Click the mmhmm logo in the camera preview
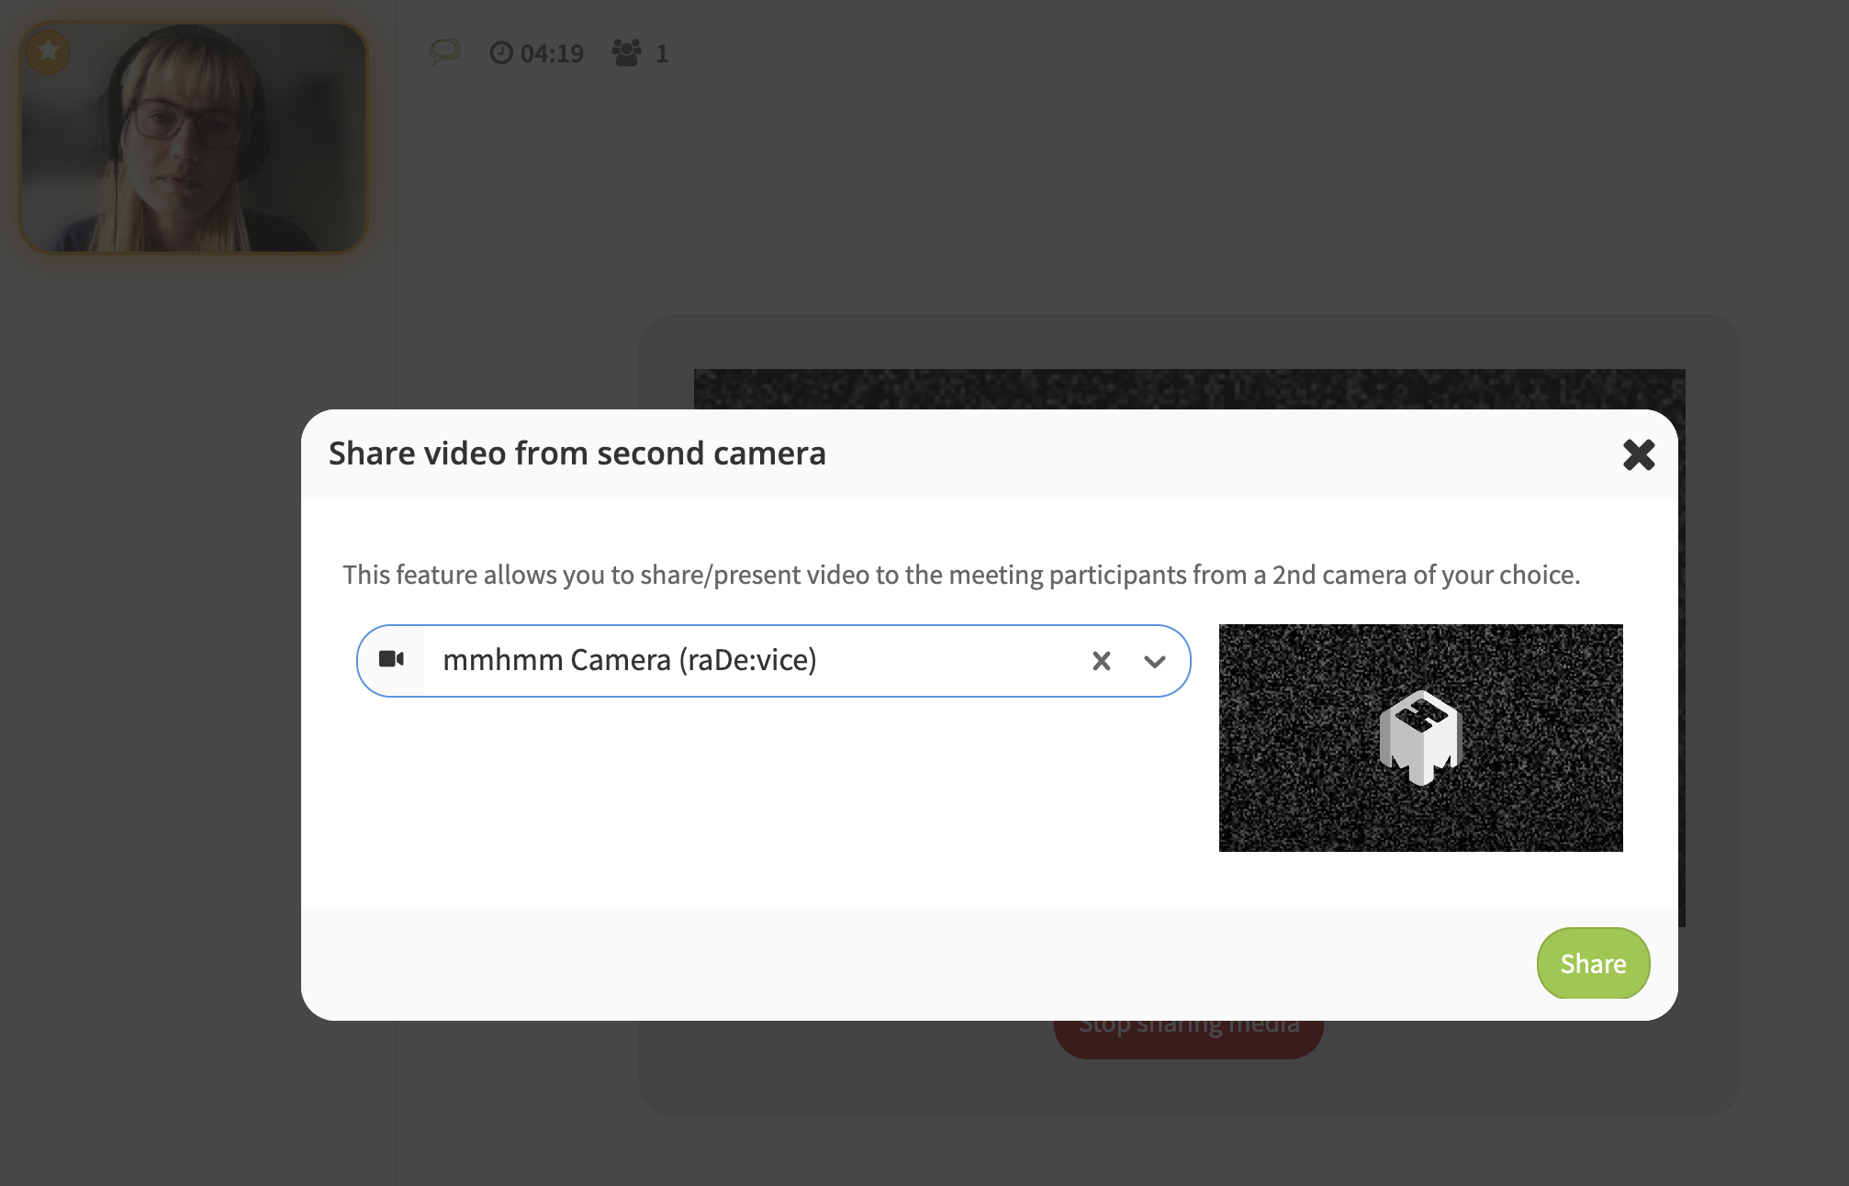Viewport: 1849px width, 1186px height. tap(1419, 737)
